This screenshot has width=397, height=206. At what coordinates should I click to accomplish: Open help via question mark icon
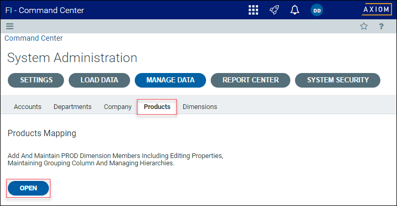(x=381, y=26)
